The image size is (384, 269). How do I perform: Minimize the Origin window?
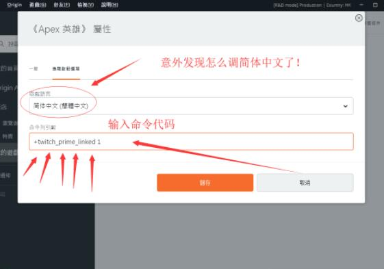[361, 5]
